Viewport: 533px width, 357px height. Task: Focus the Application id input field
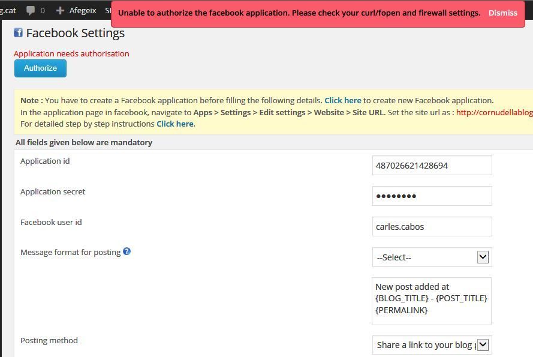(x=432, y=166)
